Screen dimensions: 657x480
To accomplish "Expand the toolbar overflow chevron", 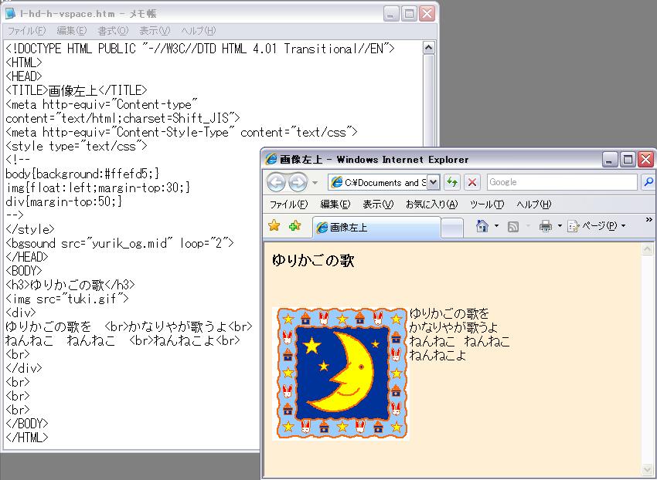I will tap(648, 220).
